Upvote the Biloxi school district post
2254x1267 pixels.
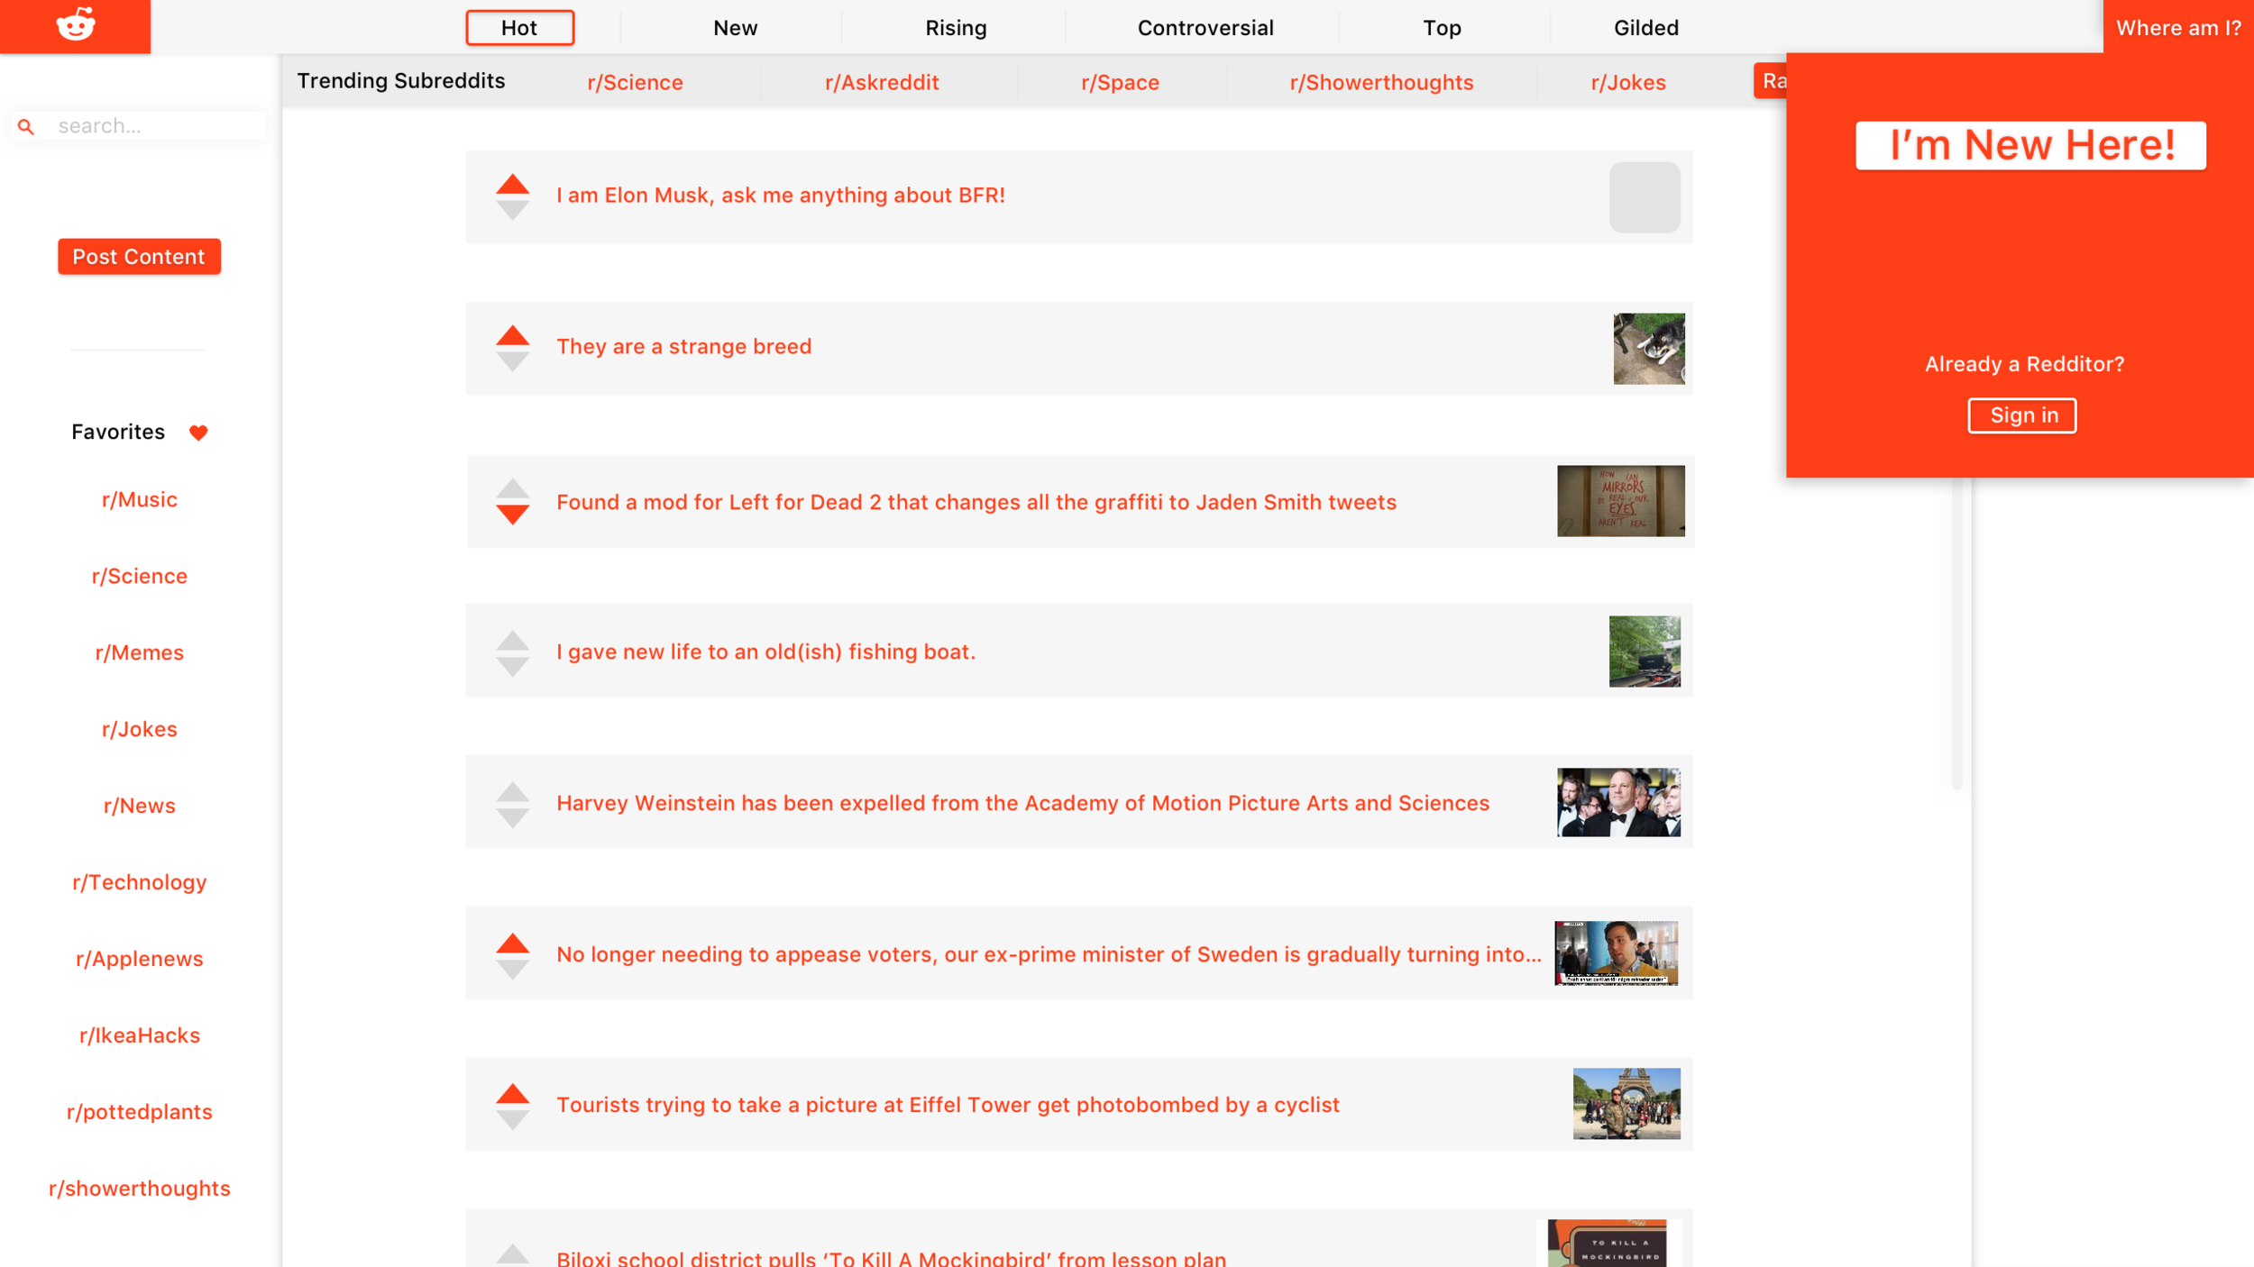pos(512,1254)
